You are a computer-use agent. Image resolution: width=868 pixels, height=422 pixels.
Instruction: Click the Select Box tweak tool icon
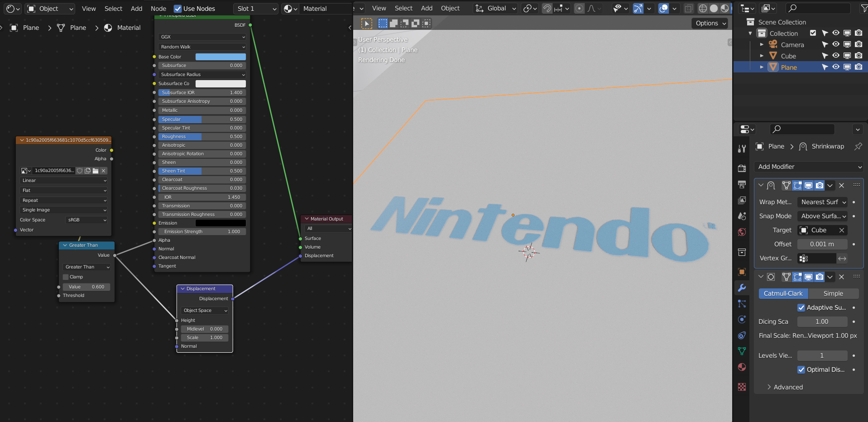[367, 24]
